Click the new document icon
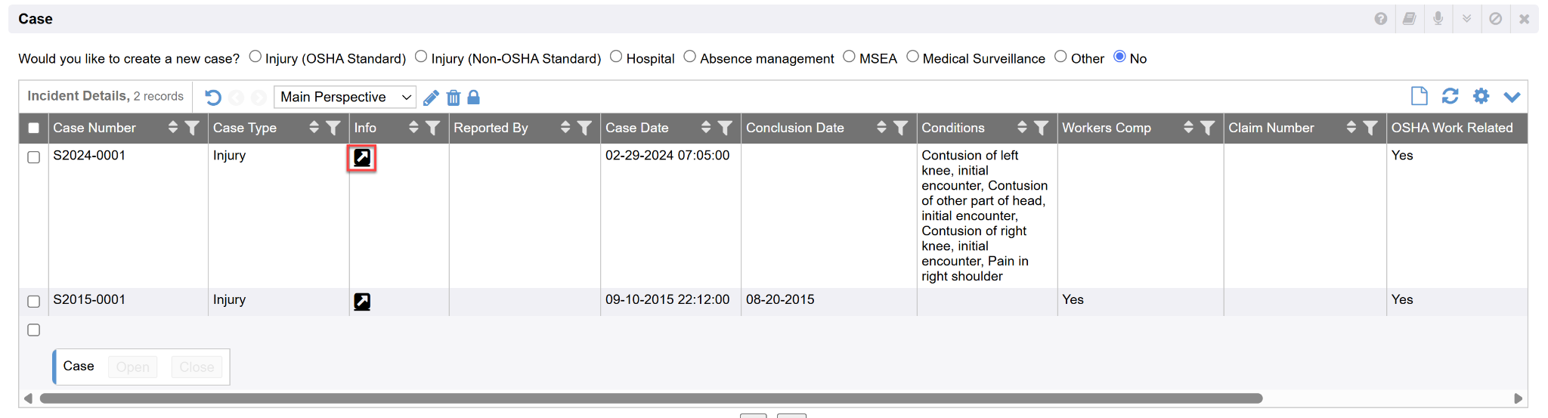 (x=1419, y=96)
